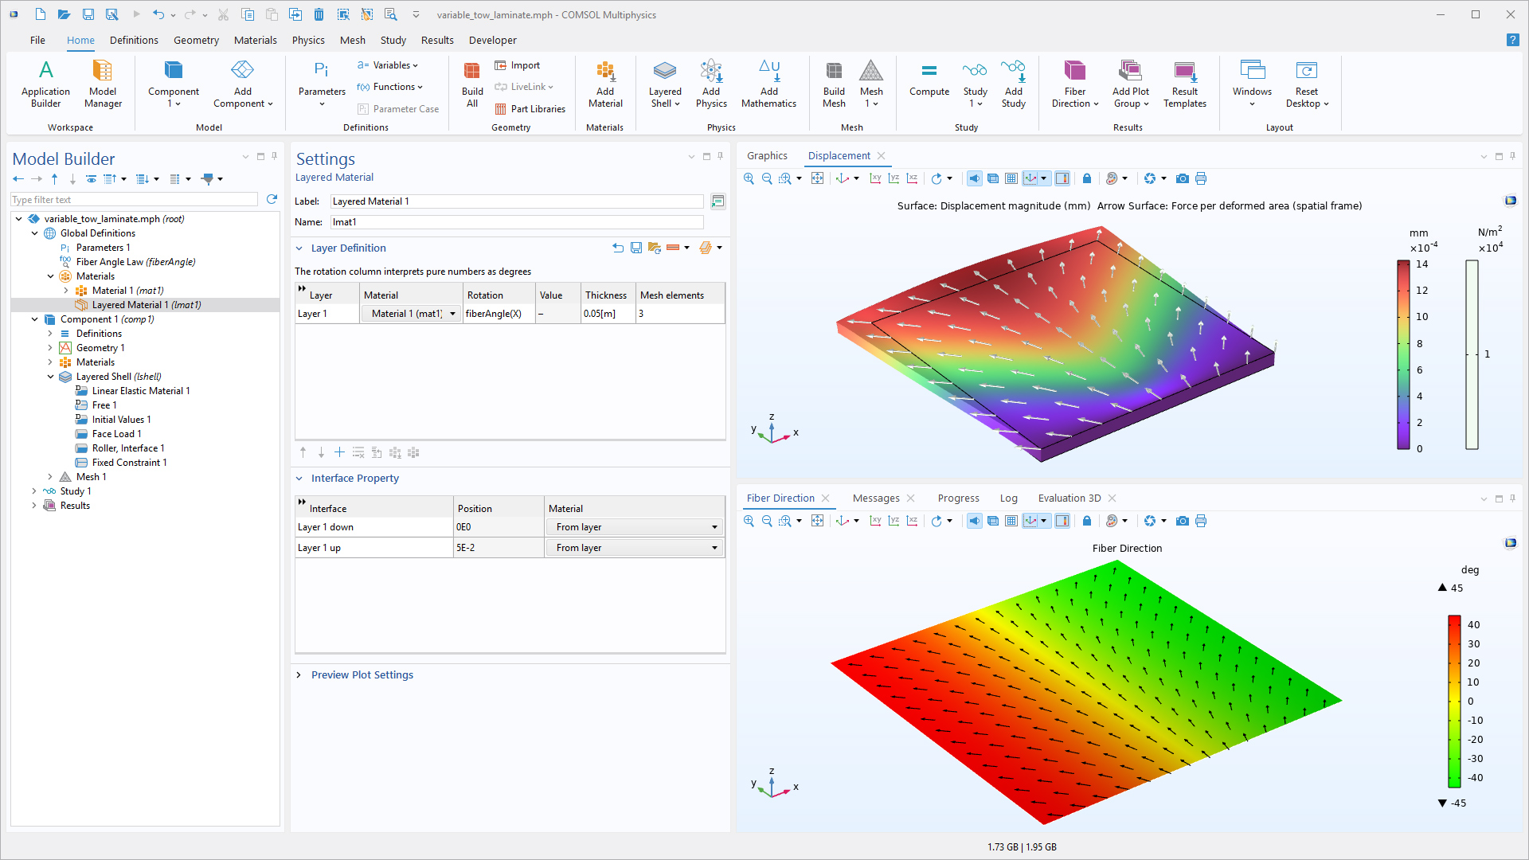Switch to the Messages tab
Image resolution: width=1529 pixels, height=860 pixels.
tap(875, 498)
